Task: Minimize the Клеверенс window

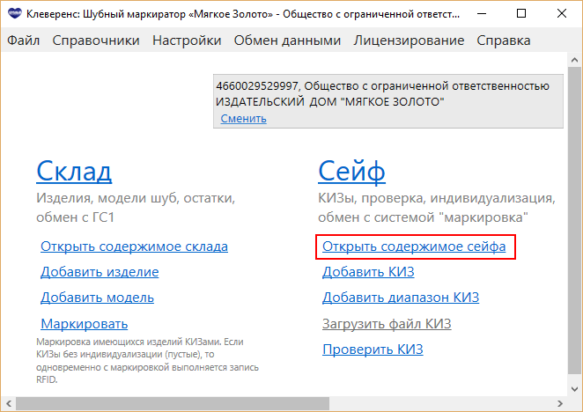Action: point(482,14)
